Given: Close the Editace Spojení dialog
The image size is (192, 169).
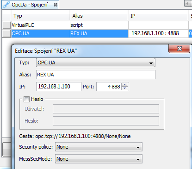Looking at the screenshot, I should pos(179,49).
